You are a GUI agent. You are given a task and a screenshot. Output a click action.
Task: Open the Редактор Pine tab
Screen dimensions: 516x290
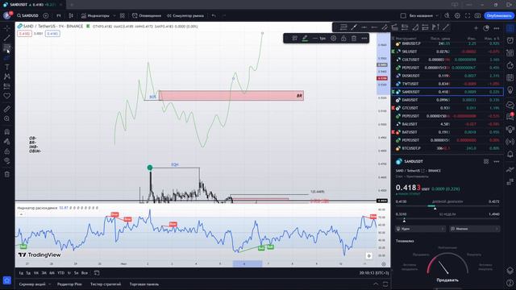[x=69, y=284]
